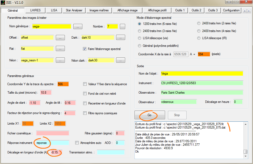This screenshot has width=253, height=164.
Task: Disable Faire l'étalonnage spectral checkbox
Action: [x=85, y=49]
